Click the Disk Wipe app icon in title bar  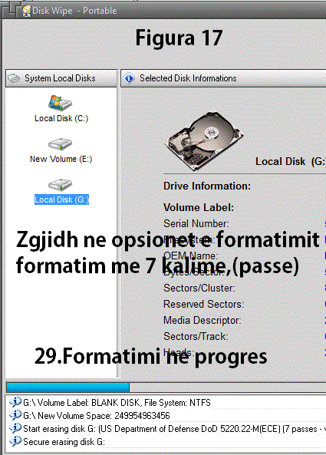(27, 11)
